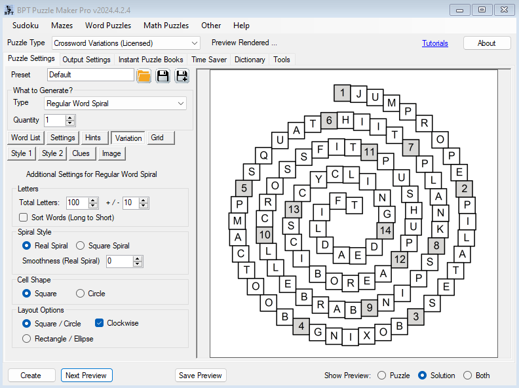Save the preset using the floppy disk icon

[163, 75]
